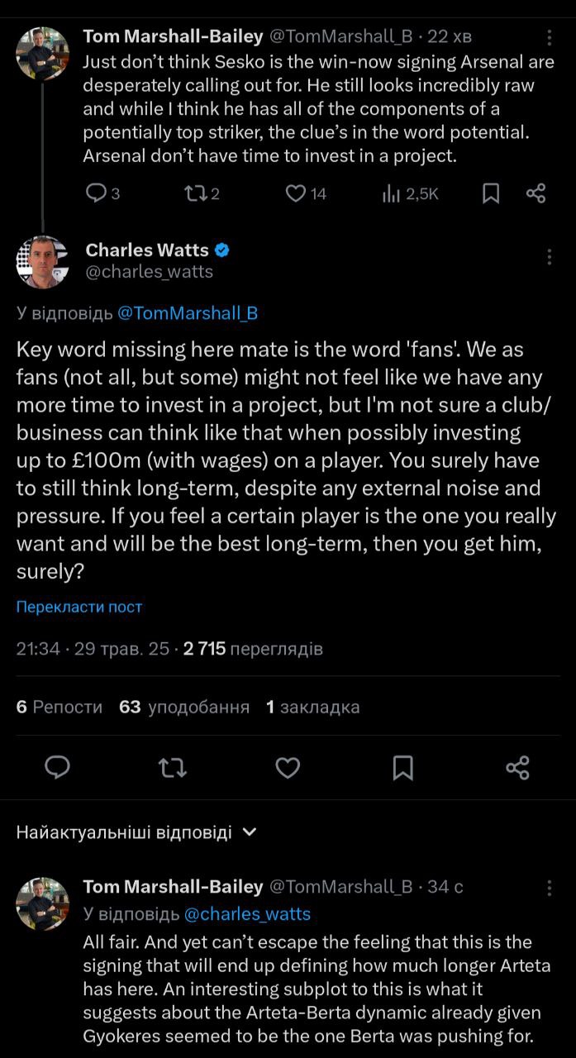Bookmark Tom Marshall-Bailey's top tweet
Image resolution: width=576 pixels, height=1058 pixels.
(490, 193)
